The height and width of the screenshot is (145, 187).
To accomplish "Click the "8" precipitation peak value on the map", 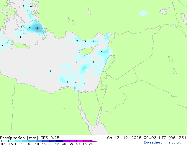I will pos(37,28).
